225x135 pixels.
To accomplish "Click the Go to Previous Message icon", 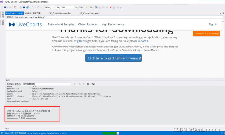I will (80, 84).
